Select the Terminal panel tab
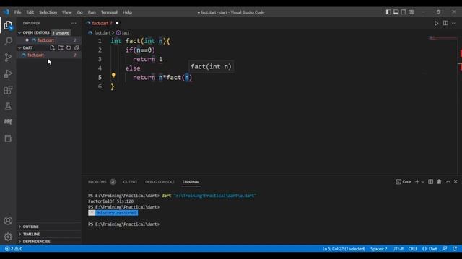The width and height of the screenshot is (462, 259). click(x=191, y=182)
